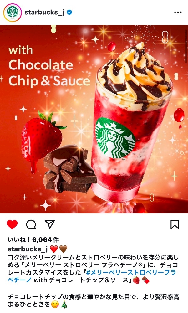Tap the starbucks_j name in the caption
The image size is (188, 313).
point(28,249)
